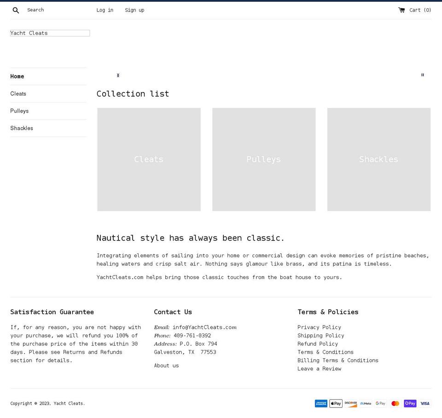Open the Privacy Policy page

click(x=319, y=327)
